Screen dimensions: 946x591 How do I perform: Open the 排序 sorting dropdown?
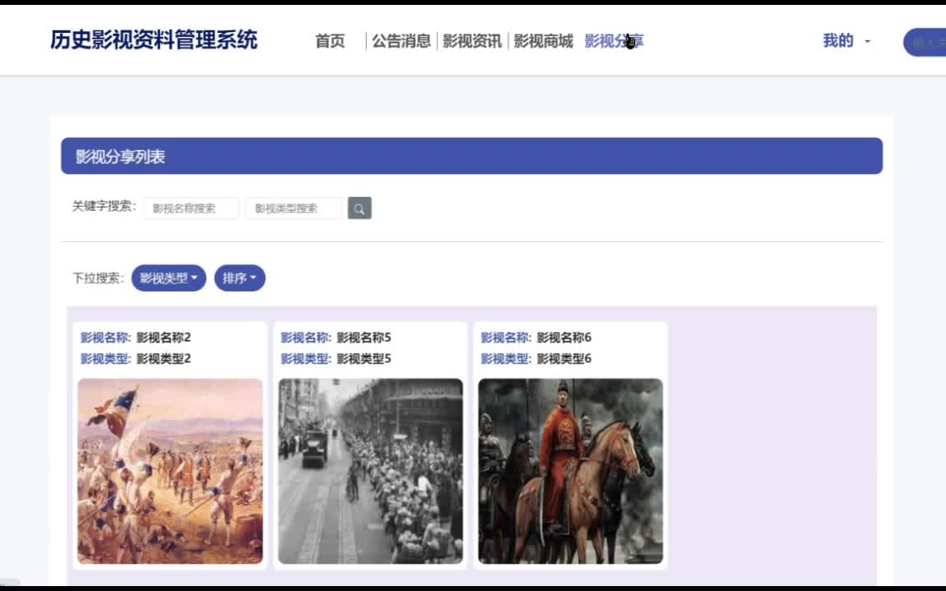click(240, 277)
